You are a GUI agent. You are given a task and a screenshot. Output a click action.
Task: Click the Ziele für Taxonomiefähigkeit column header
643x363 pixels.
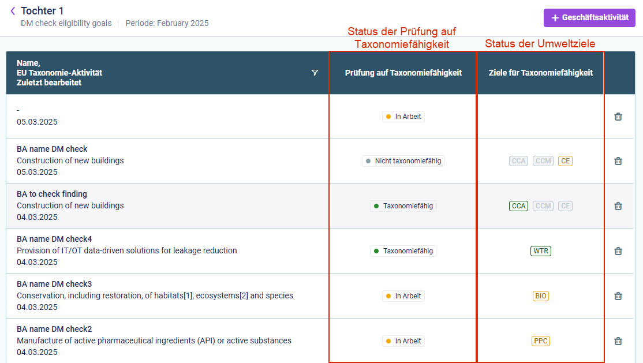point(540,73)
